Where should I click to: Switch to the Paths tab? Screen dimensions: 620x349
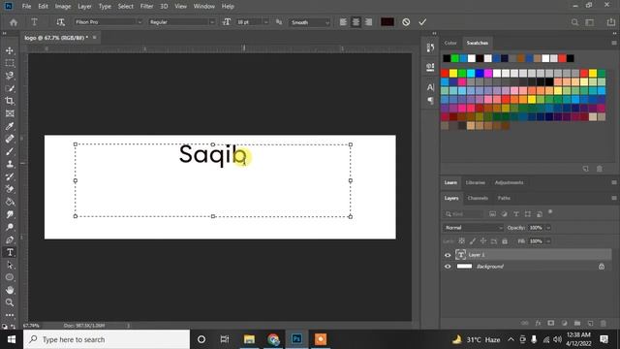(504, 198)
